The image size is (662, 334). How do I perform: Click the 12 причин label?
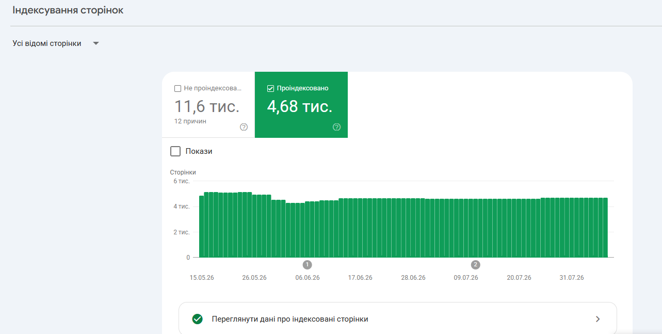[190, 121]
